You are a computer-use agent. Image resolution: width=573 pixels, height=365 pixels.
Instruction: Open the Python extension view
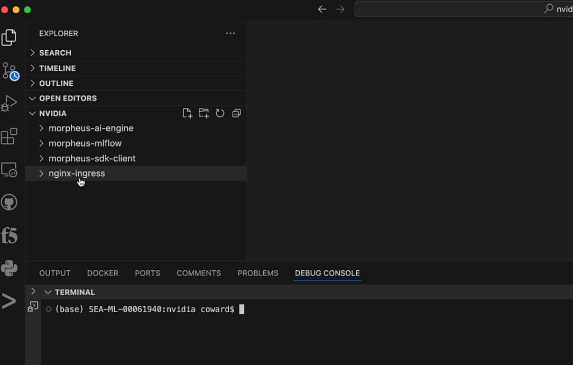(x=9, y=268)
